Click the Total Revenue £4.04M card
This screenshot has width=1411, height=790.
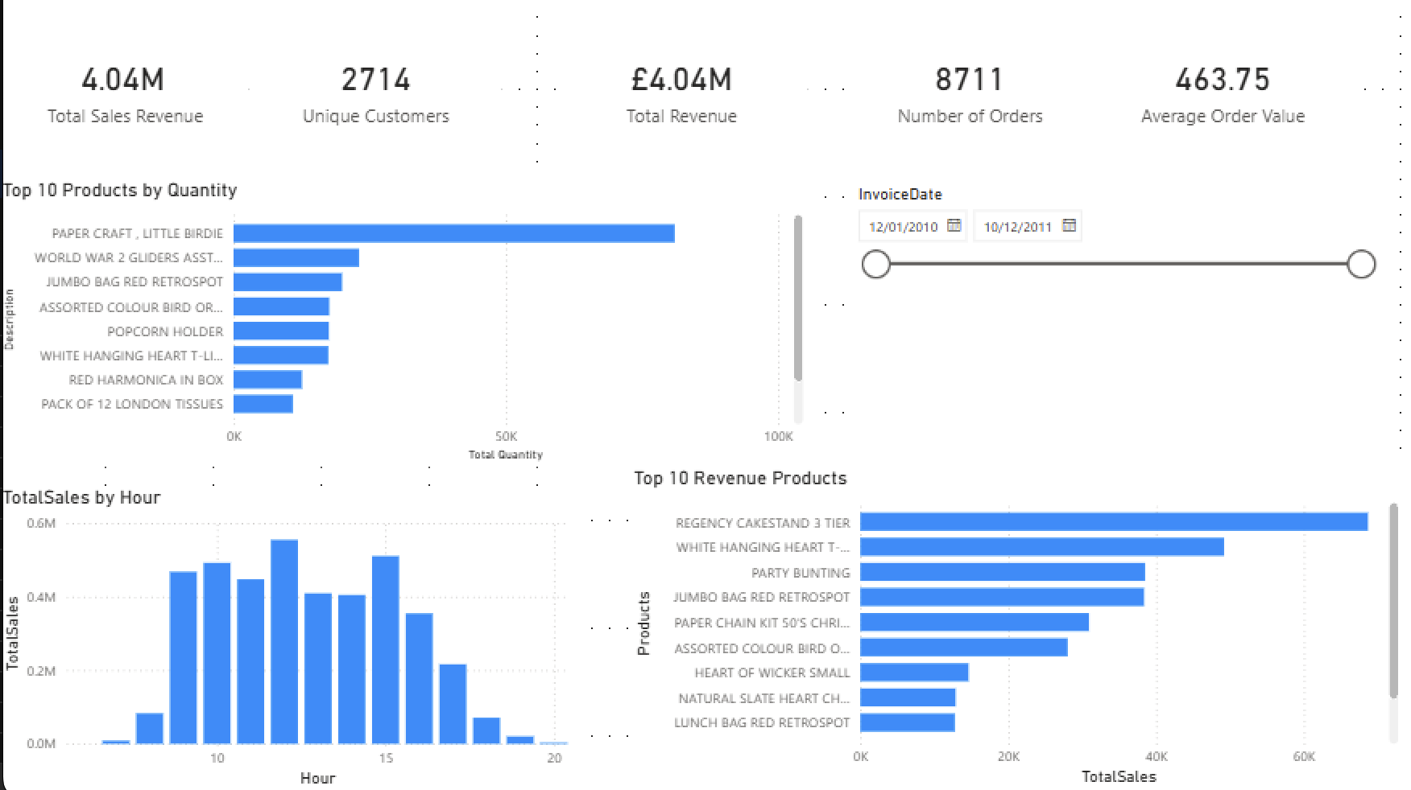click(681, 94)
